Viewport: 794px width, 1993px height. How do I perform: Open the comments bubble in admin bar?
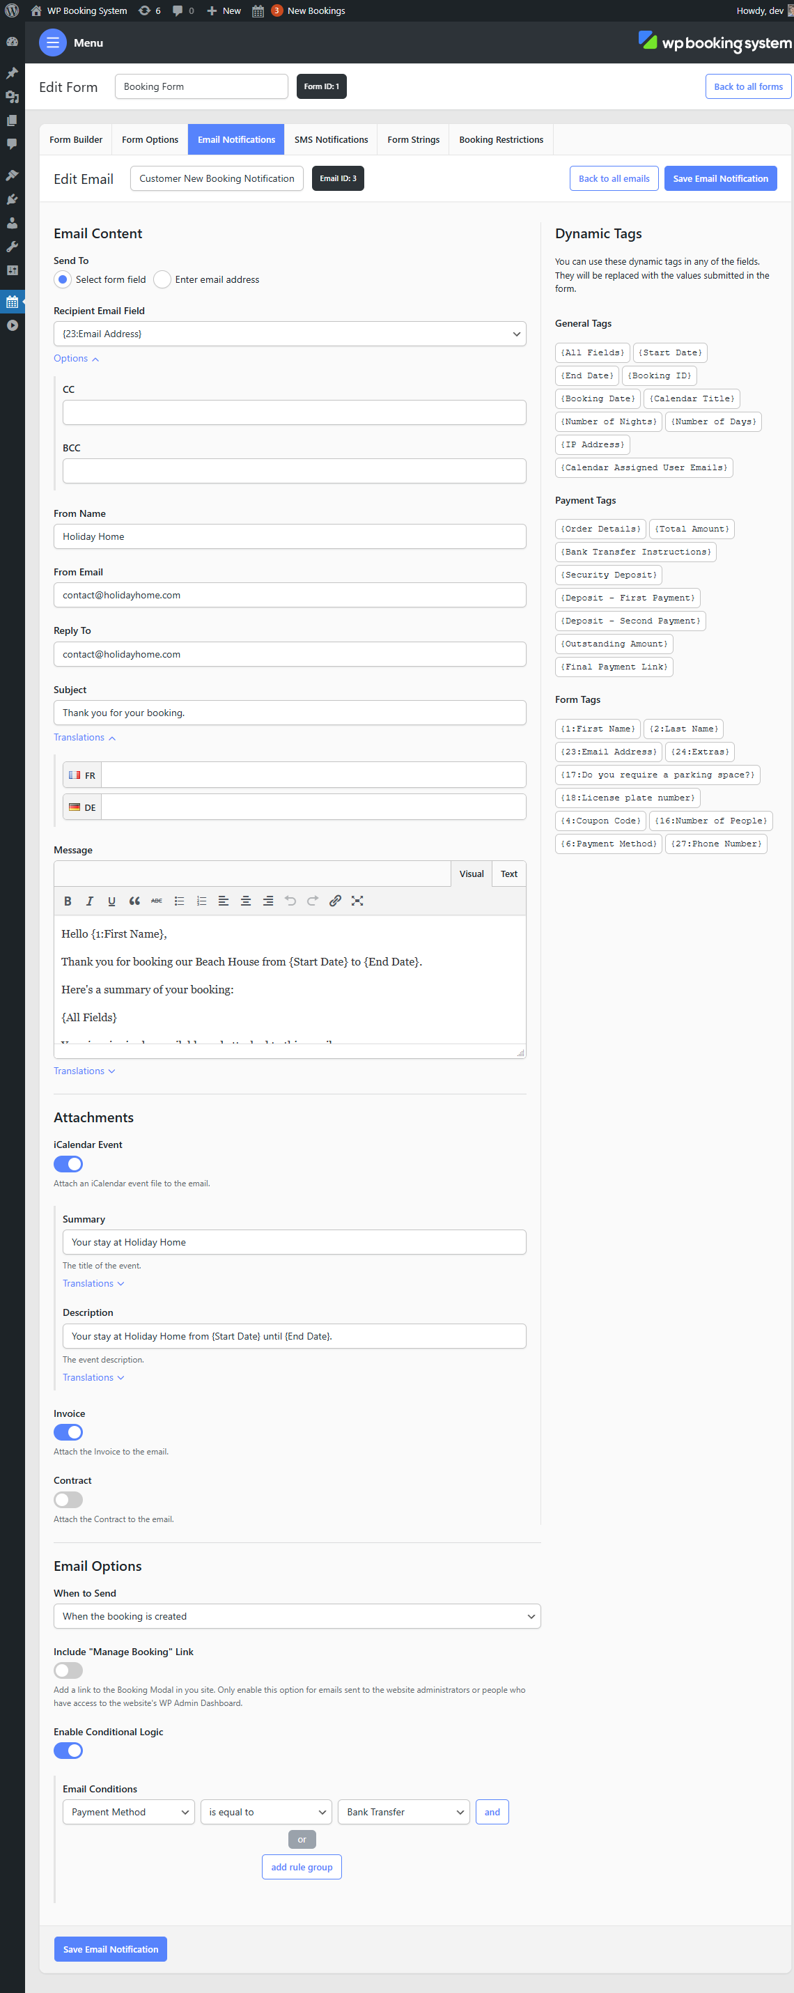[182, 11]
